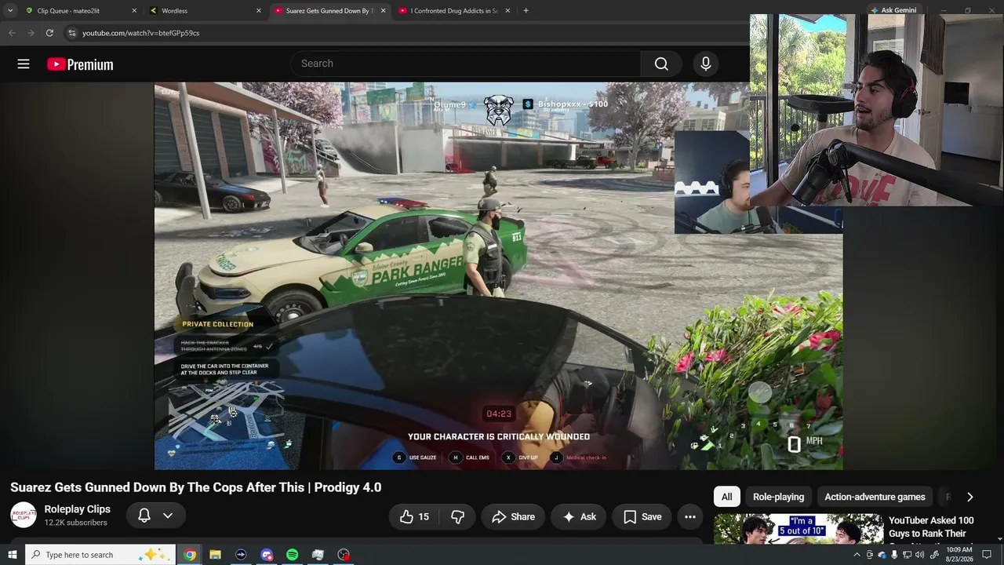Open the YouTube guide hamburger menu
The height and width of the screenshot is (565, 1004).
click(24, 64)
